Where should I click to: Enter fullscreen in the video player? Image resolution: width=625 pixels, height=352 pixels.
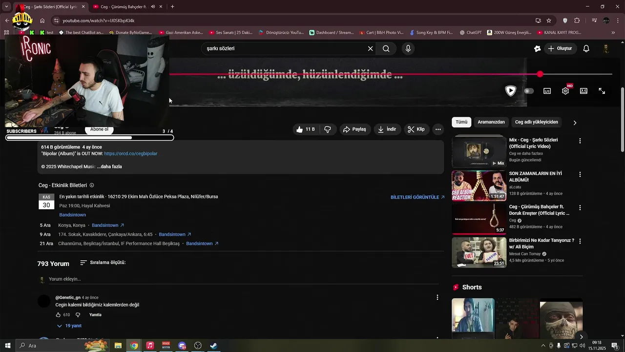click(x=602, y=91)
